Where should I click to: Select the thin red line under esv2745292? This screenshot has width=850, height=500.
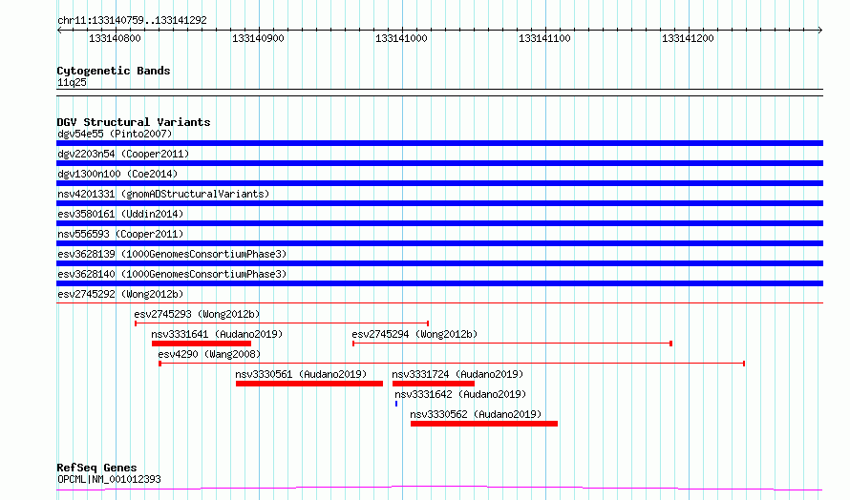point(439,302)
